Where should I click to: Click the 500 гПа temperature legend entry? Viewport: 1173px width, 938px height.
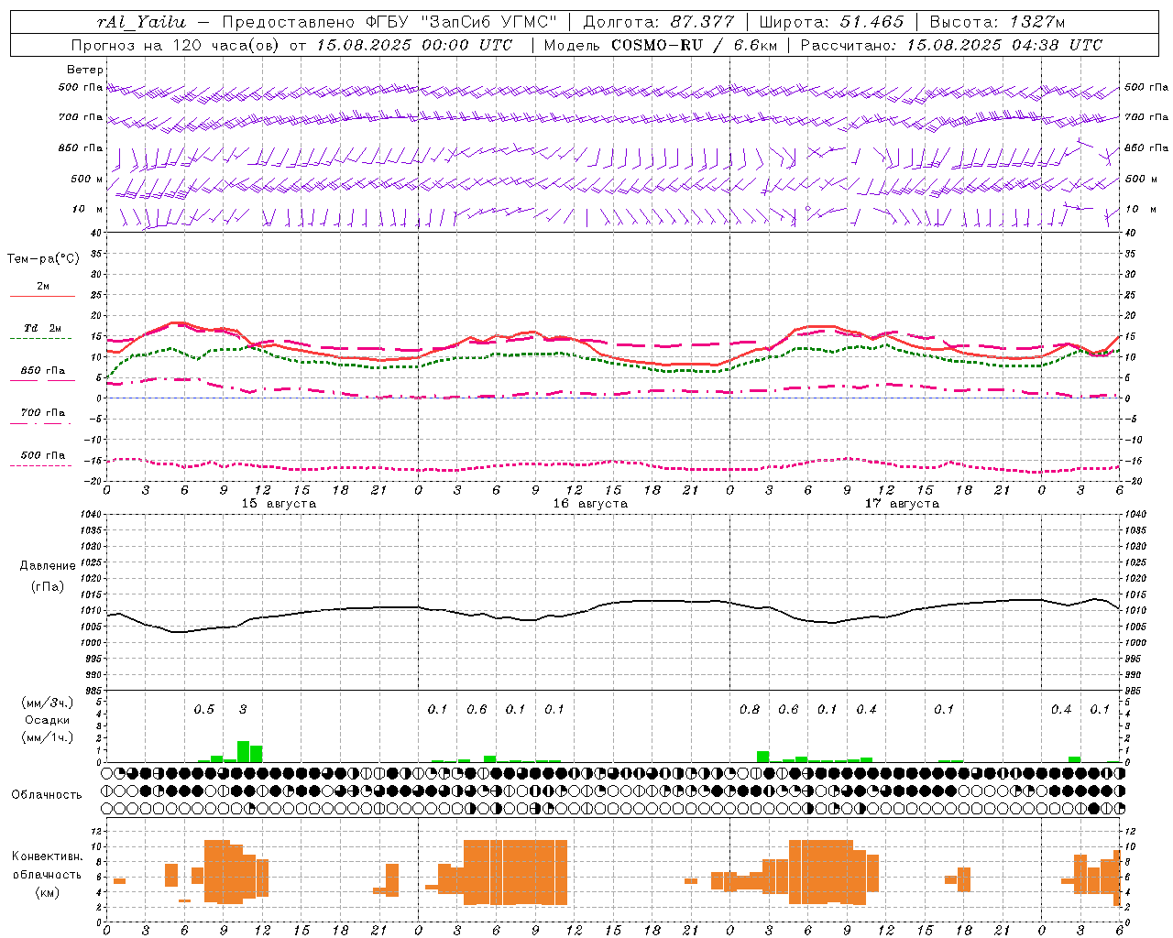(x=43, y=455)
